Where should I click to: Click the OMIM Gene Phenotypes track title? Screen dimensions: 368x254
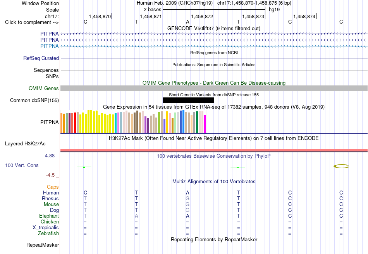click(214, 83)
